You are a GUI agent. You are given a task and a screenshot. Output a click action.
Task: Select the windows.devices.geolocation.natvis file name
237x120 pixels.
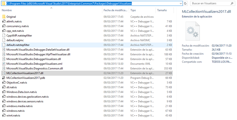tap(27, 97)
